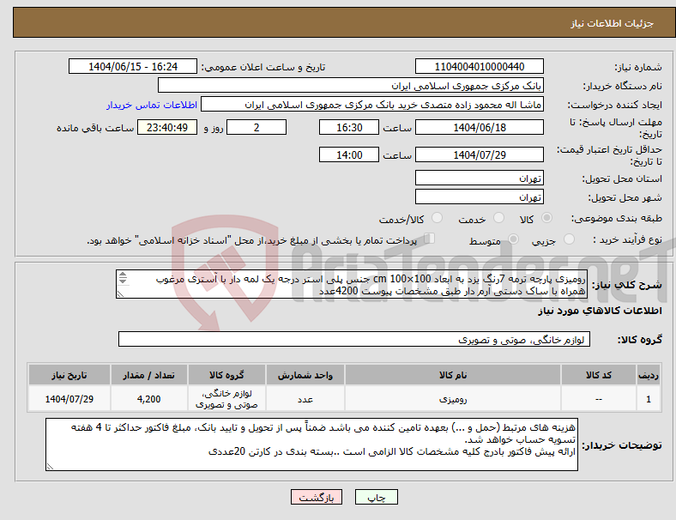
Task: Click the remaining days field showing 2
Action: (257, 128)
